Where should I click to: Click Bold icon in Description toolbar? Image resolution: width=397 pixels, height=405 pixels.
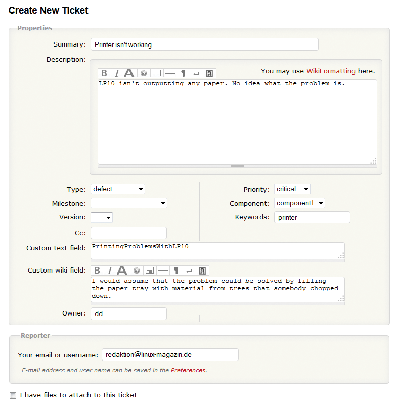point(104,73)
